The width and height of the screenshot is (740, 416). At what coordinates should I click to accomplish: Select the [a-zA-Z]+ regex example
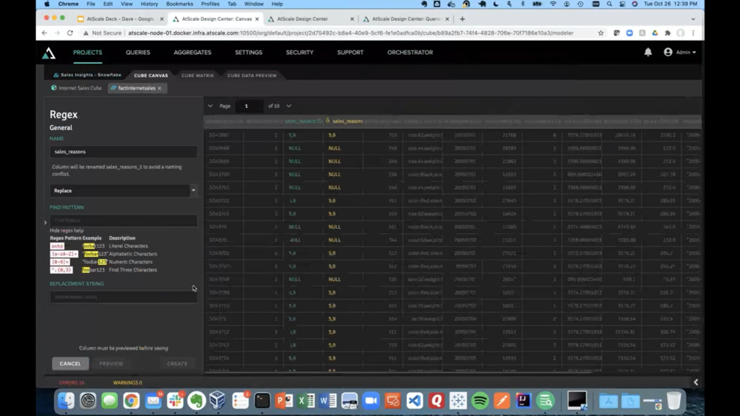point(64,253)
